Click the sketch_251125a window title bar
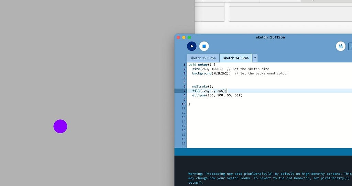The width and height of the screenshot is (352, 186). pyautogui.click(x=270, y=37)
